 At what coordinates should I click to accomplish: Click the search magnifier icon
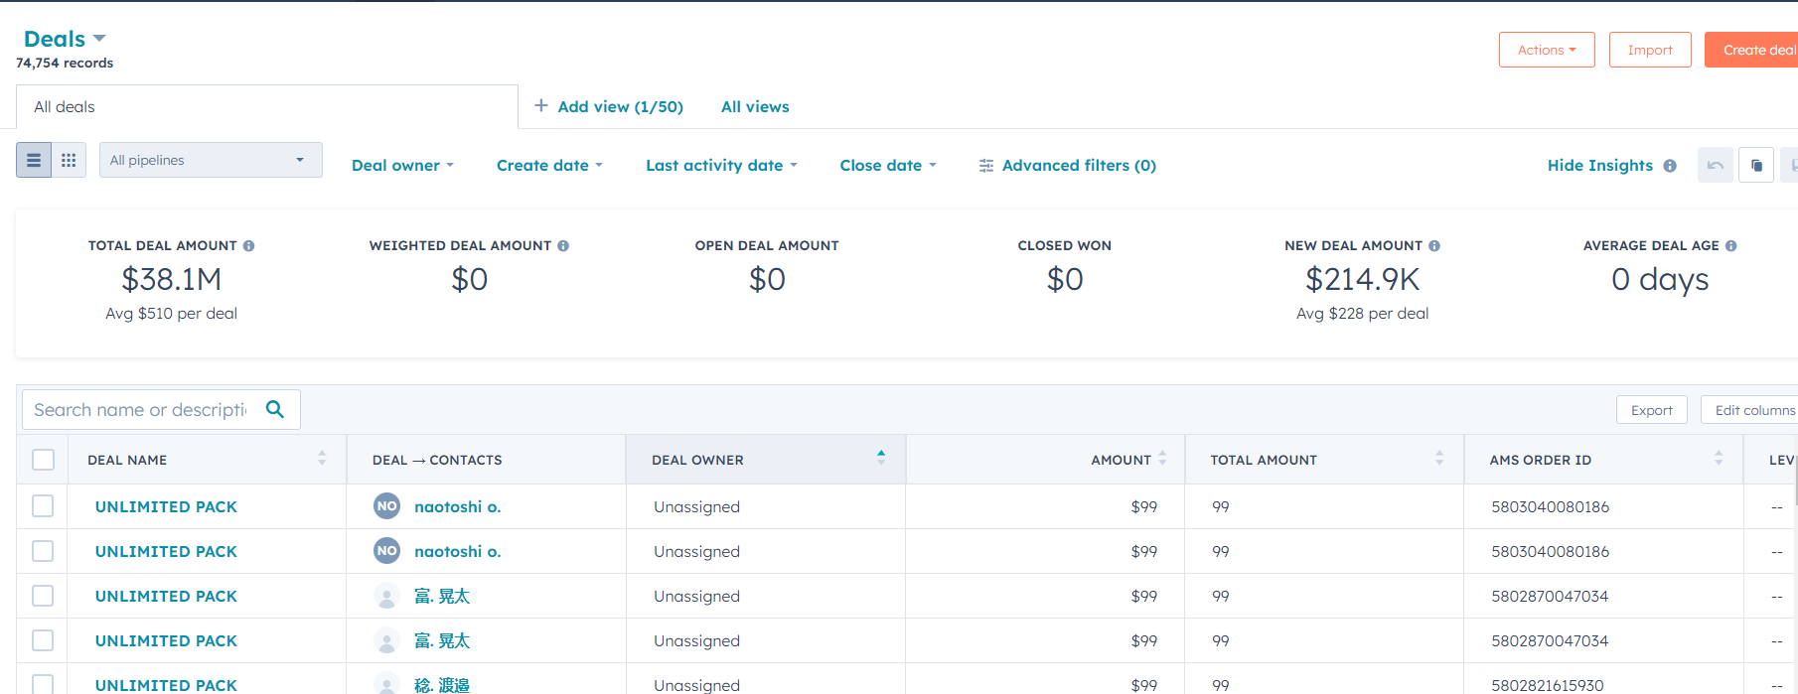[275, 409]
